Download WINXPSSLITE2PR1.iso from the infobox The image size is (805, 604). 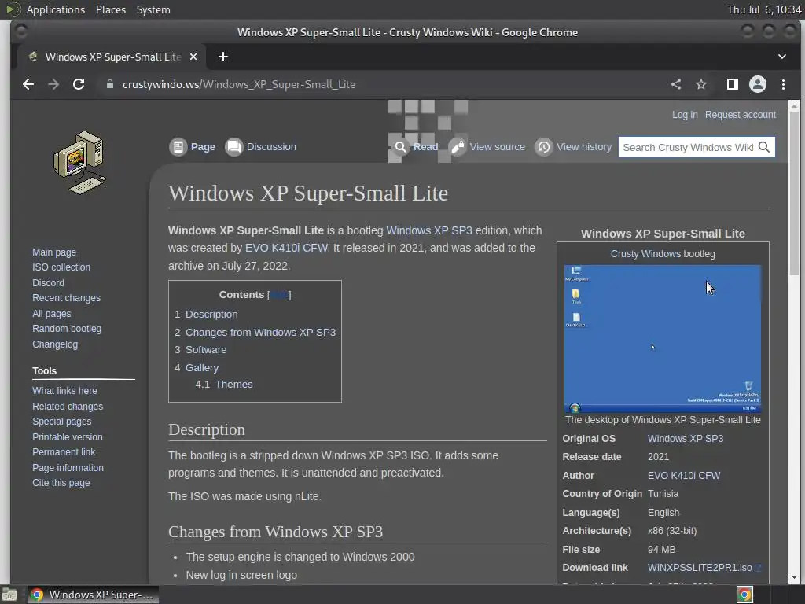pos(700,568)
